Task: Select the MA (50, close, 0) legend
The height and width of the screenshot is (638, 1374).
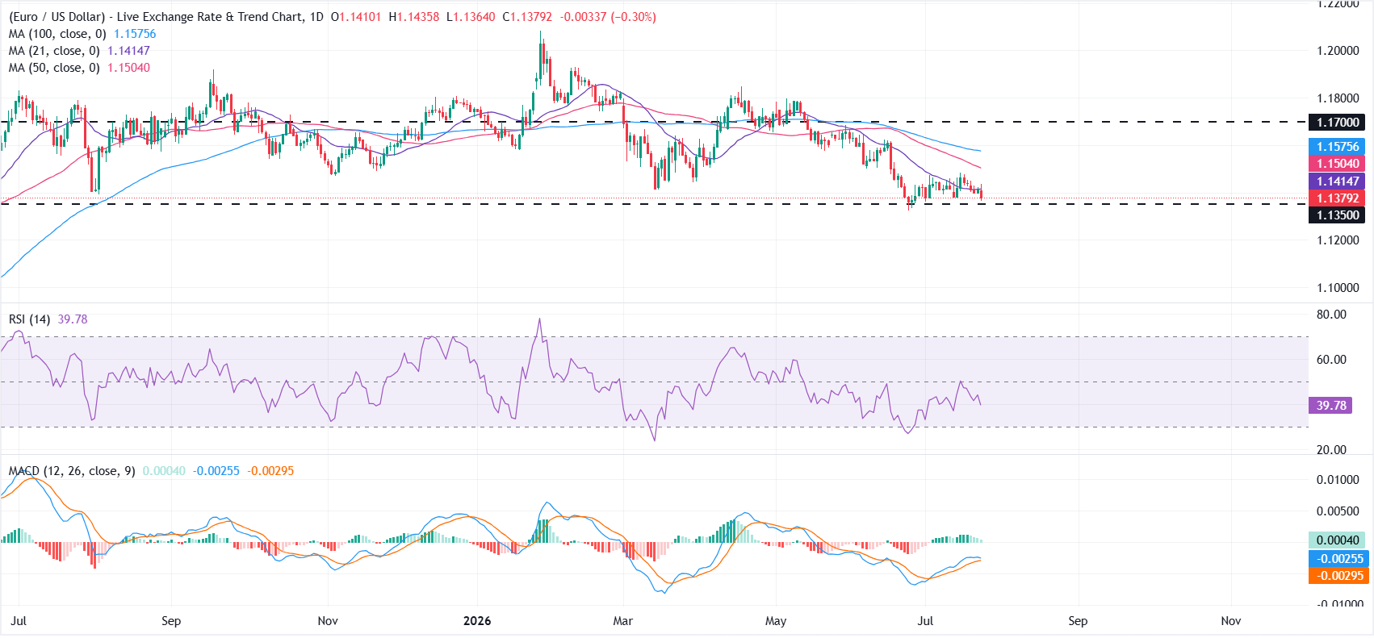Action: click(54, 68)
